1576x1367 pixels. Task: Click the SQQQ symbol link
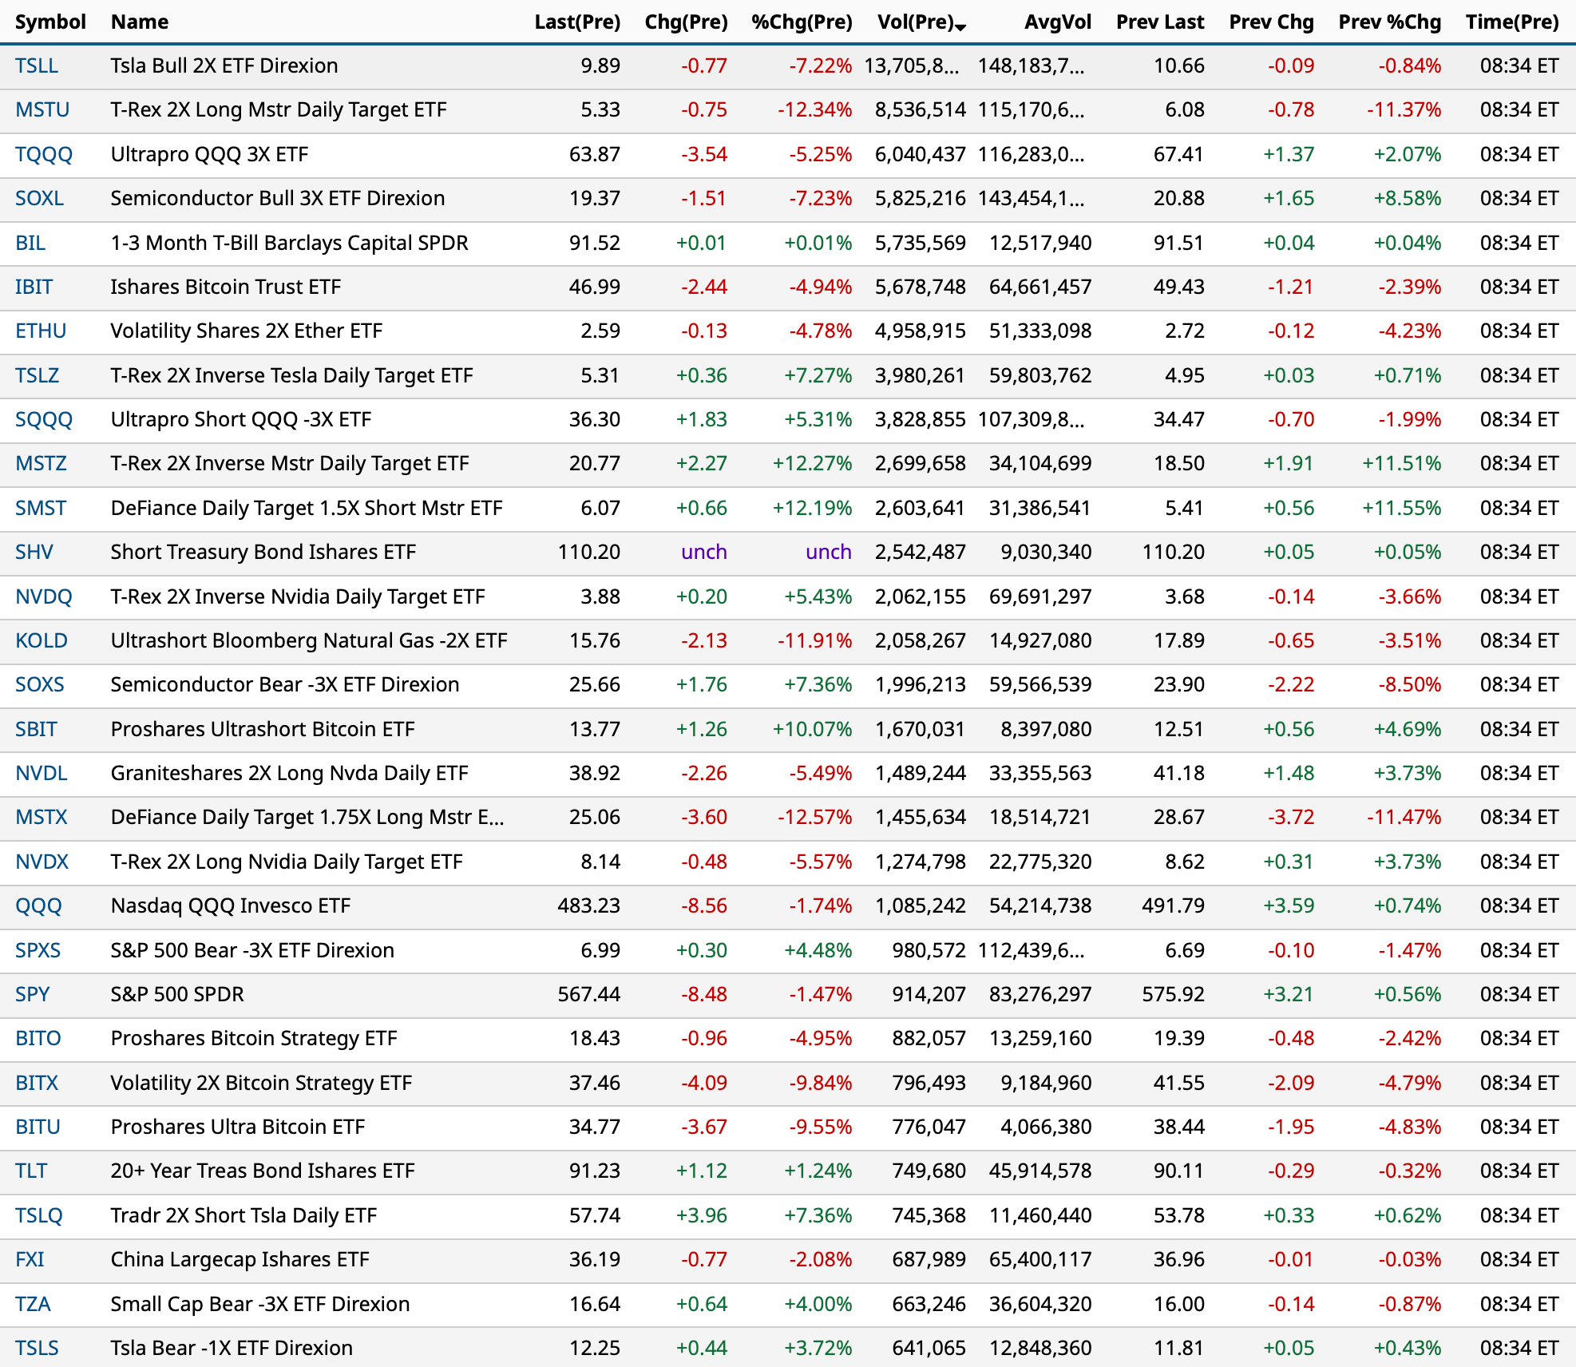coord(44,419)
